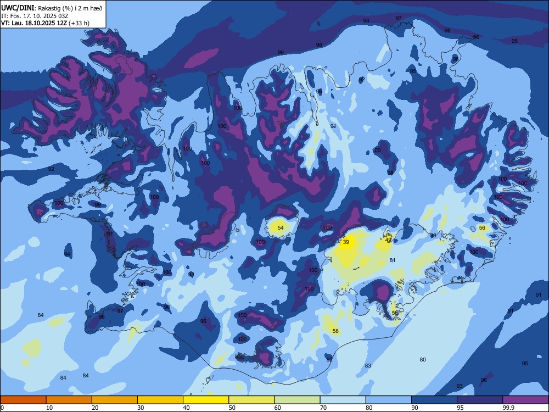Click the 40–50 bright yellow legend swatch

click(x=206, y=400)
